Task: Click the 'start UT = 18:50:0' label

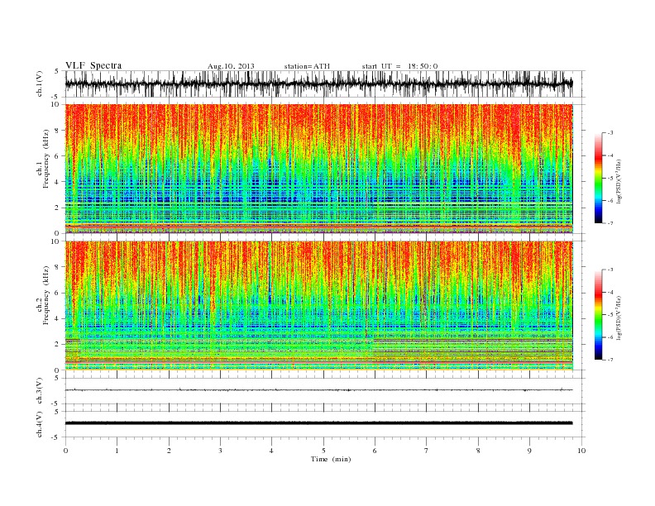Action: point(399,66)
